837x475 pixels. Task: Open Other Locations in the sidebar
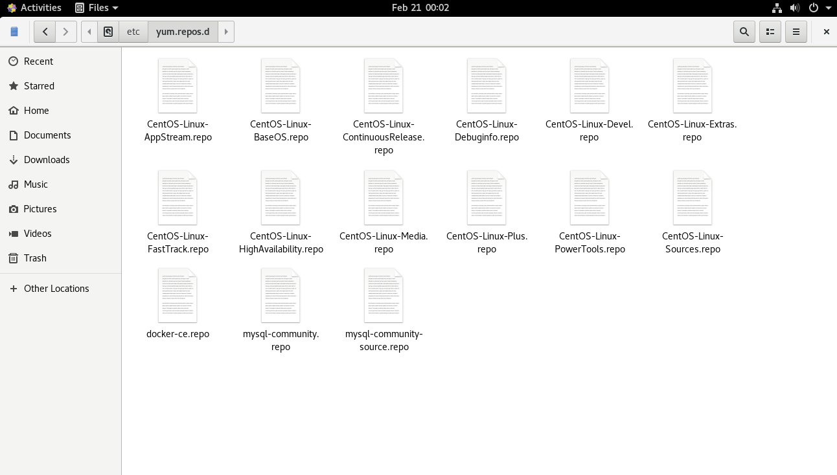pyautogui.click(x=61, y=289)
